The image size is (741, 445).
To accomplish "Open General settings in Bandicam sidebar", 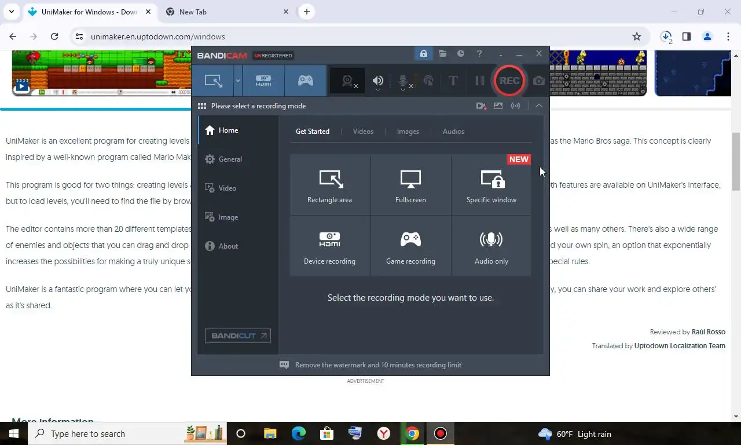I will [238, 159].
